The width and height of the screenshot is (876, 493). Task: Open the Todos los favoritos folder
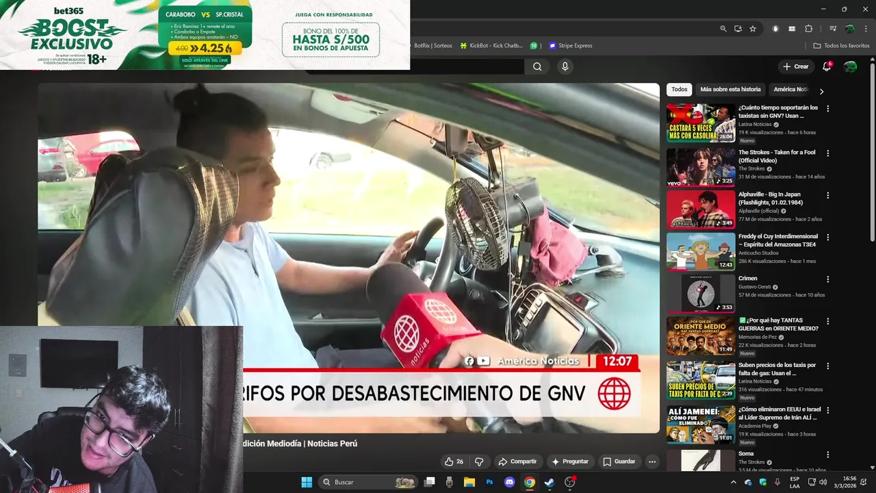click(841, 46)
